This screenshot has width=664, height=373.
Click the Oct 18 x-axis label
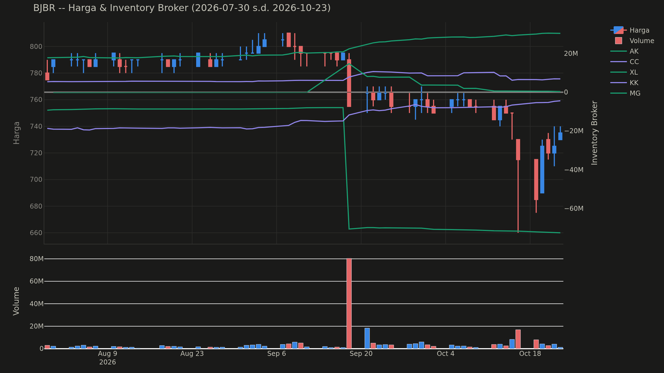(530, 354)
